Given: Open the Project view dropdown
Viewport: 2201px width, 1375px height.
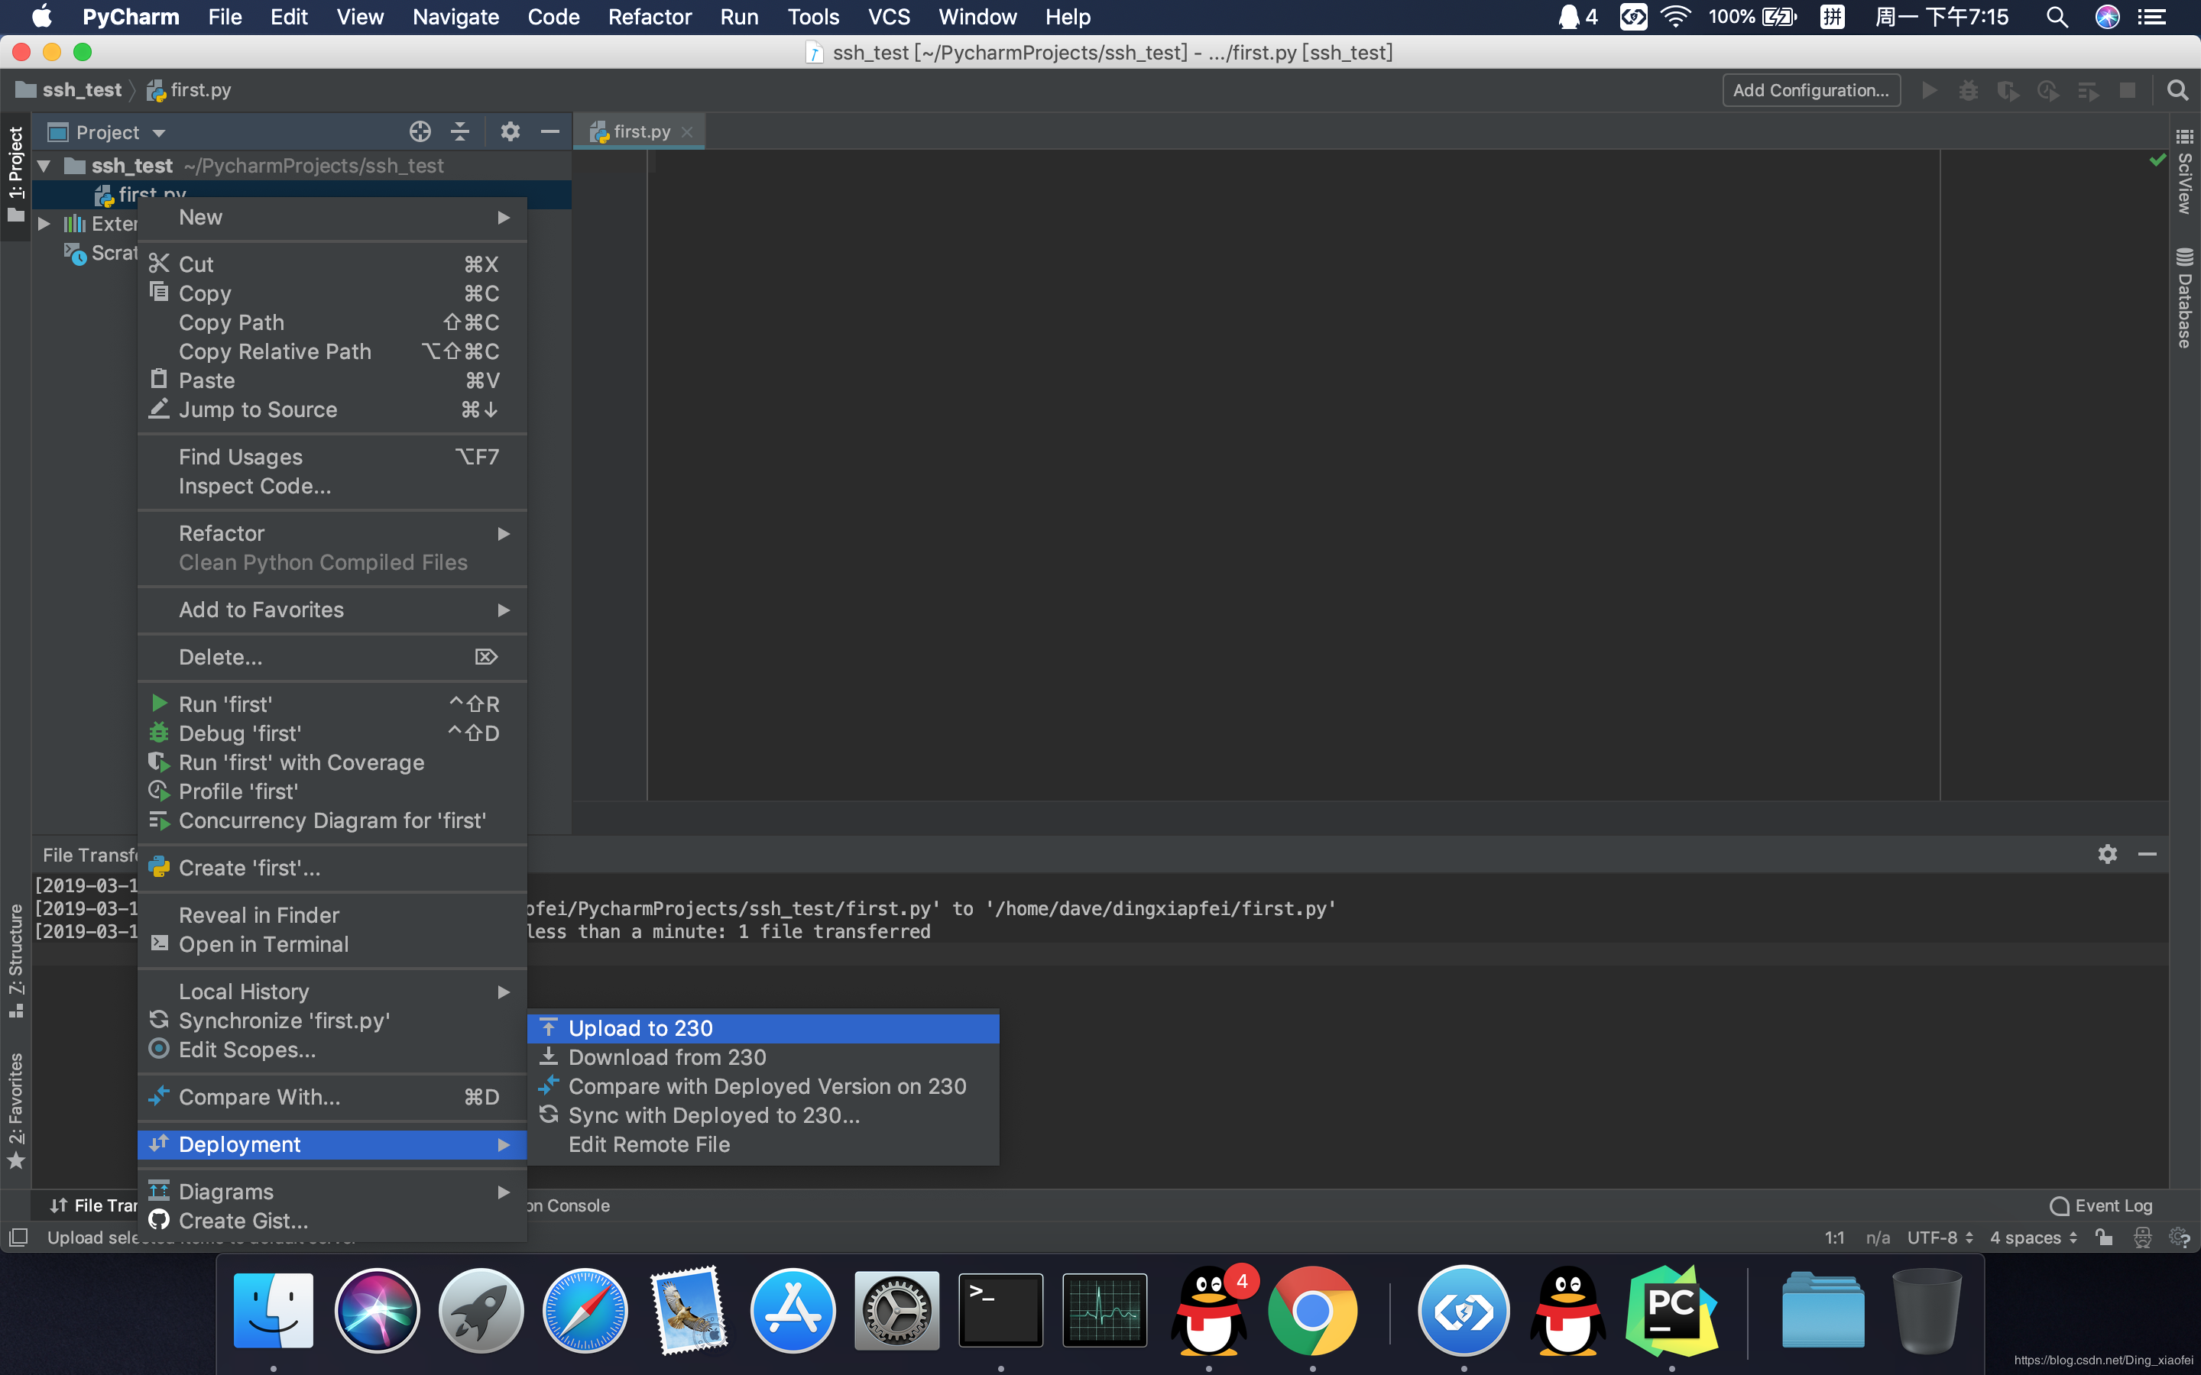Looking at the screenshot, I should pyautogui.click(x=118, y=133).
